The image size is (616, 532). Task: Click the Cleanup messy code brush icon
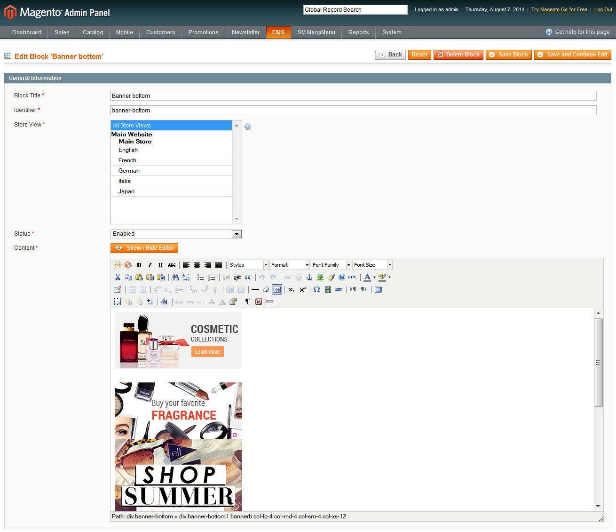(x=331, y=277)
